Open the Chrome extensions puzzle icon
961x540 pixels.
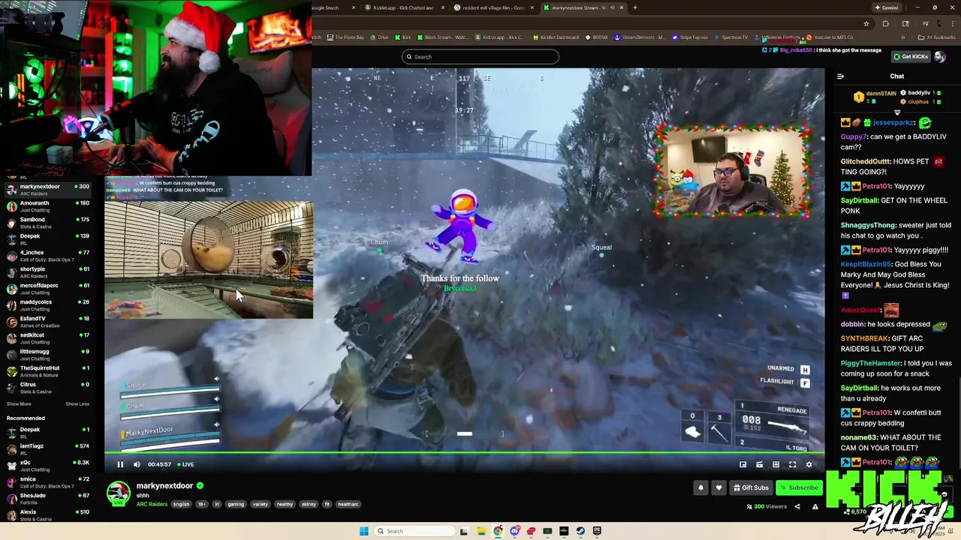pyautogui.click(x=884, y=23)
